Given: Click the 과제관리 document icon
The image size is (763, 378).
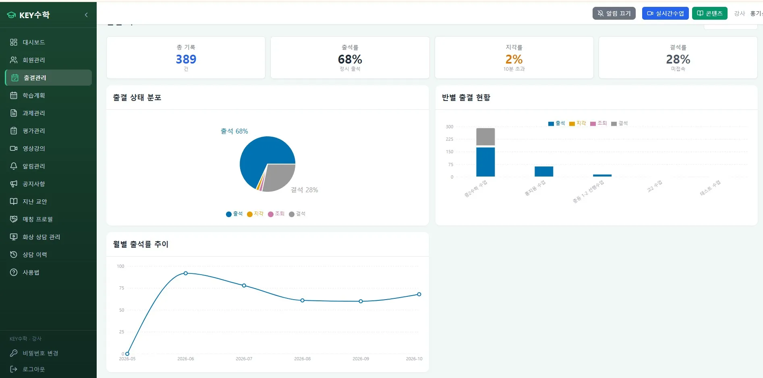Looking at the screenshot, I should (14, 113).
